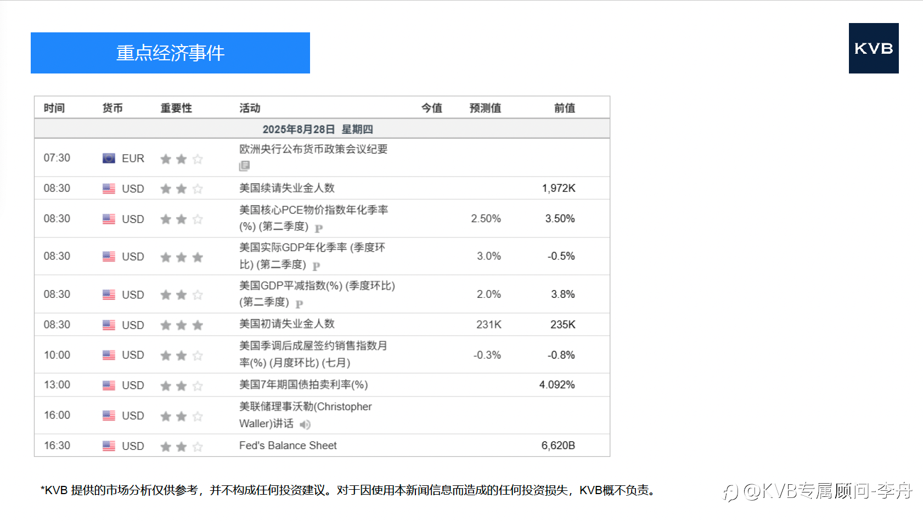Screen dimensions: 923x521
Task: Click the US flag in the 10:00 row
Action: pos(109,355)
